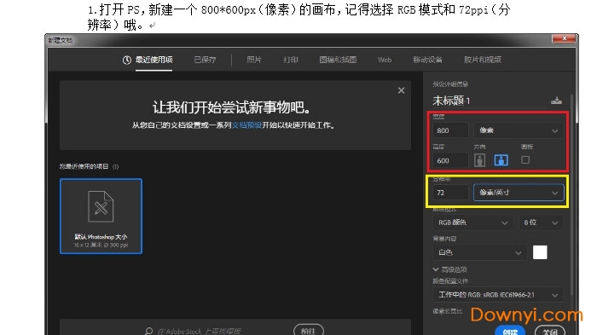Click the clock icon on 最近使用项 tab
The width and height of the screenshot is (597, 335).
coord(127,60)
